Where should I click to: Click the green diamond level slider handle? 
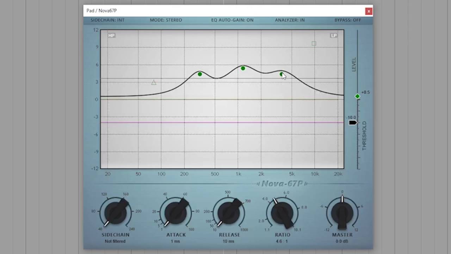[357, 96]
